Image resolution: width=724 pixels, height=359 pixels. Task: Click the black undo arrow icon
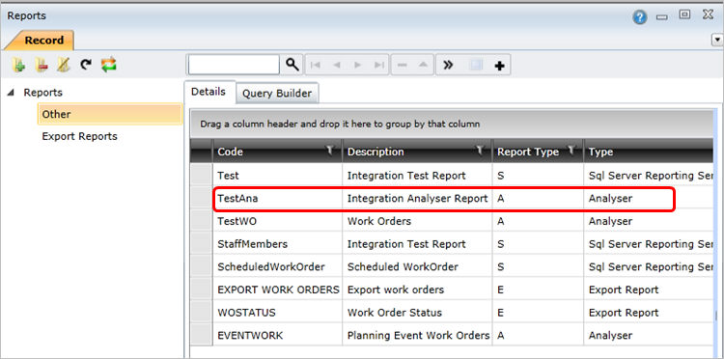coord(85,65)
